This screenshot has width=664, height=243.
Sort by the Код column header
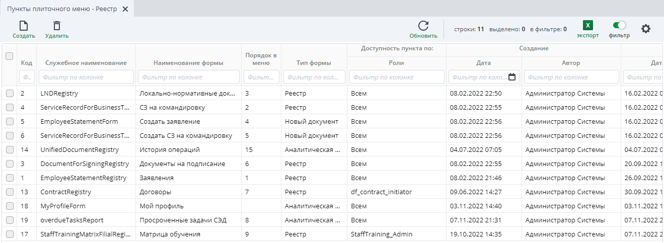26,63
